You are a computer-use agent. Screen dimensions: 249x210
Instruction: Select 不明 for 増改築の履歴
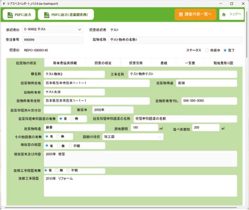point(70,146)
